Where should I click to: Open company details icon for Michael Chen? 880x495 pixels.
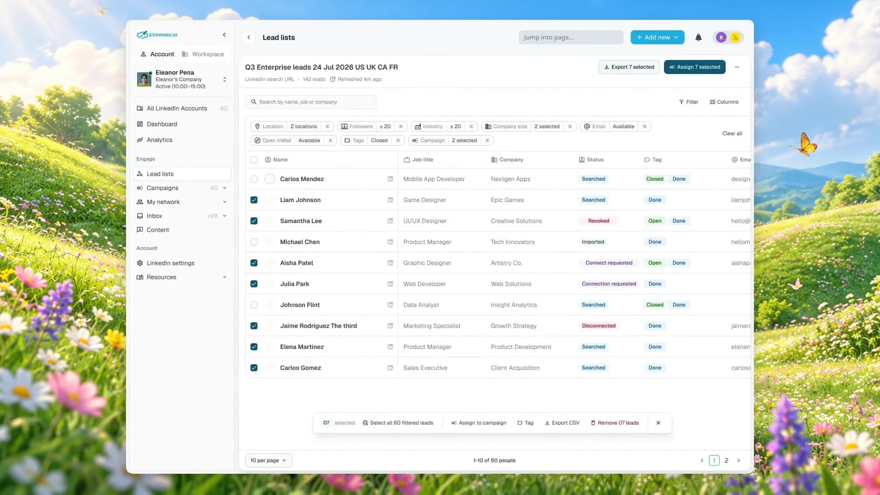pyautogui.click(x=390, y=242)
